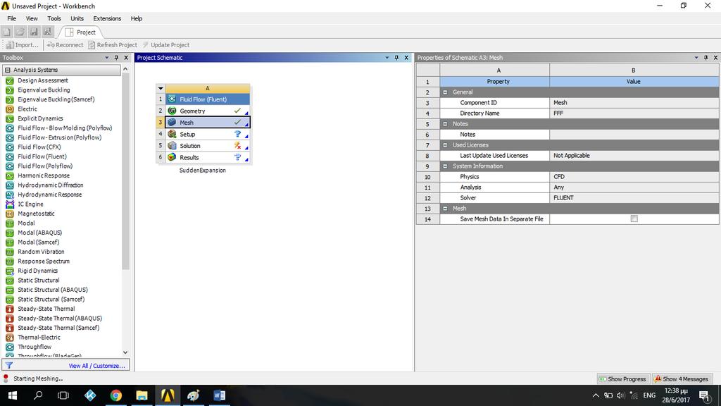
Task: Open the File menu
Action: click(x=11, y=18)
